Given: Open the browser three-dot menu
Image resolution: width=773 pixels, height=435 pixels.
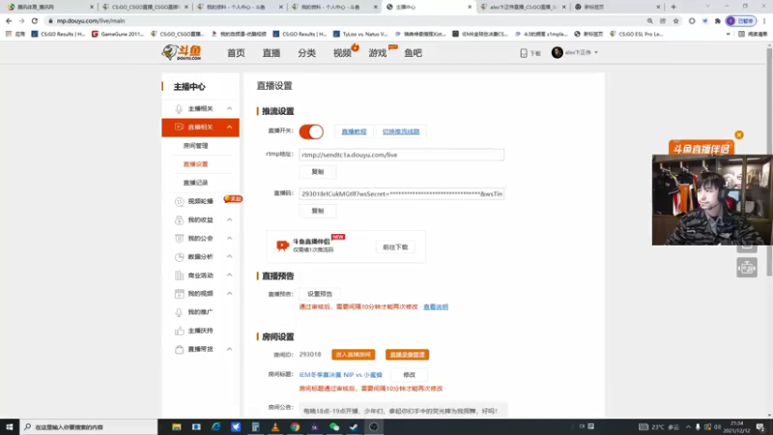Looking at the screenshot, I should (764, 20).
